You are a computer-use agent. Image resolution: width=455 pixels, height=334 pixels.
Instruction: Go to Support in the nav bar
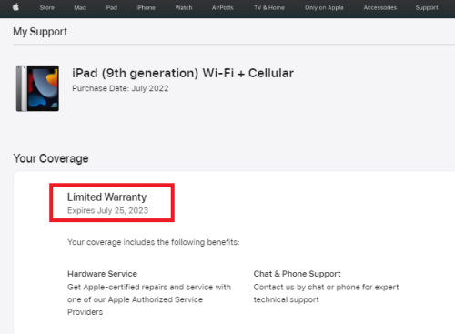(x=427, y=8)
